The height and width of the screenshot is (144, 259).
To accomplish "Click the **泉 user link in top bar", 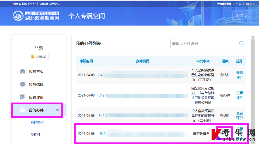I will tap(239, 4).
